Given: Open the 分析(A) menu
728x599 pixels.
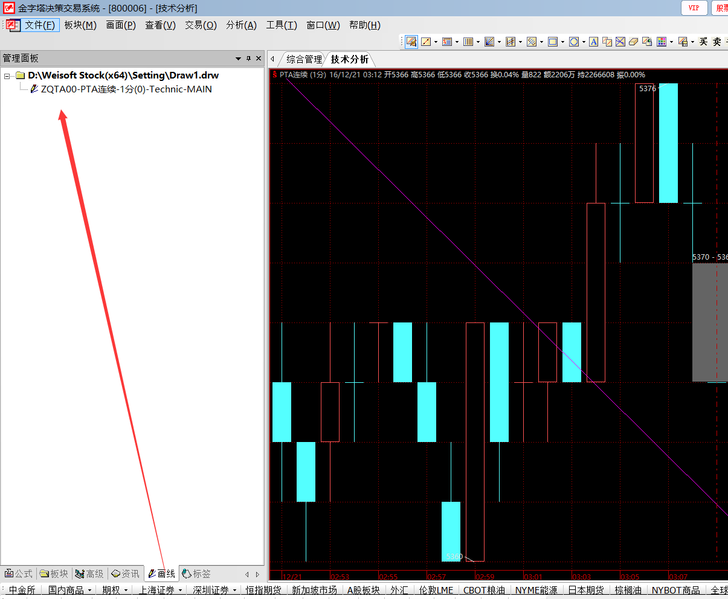Looking at the screenshot, I should pos(241,25).
